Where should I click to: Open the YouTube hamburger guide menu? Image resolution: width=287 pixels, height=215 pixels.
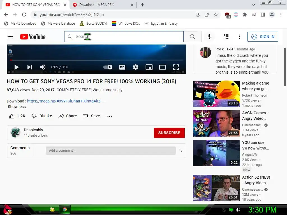[10, 37]
